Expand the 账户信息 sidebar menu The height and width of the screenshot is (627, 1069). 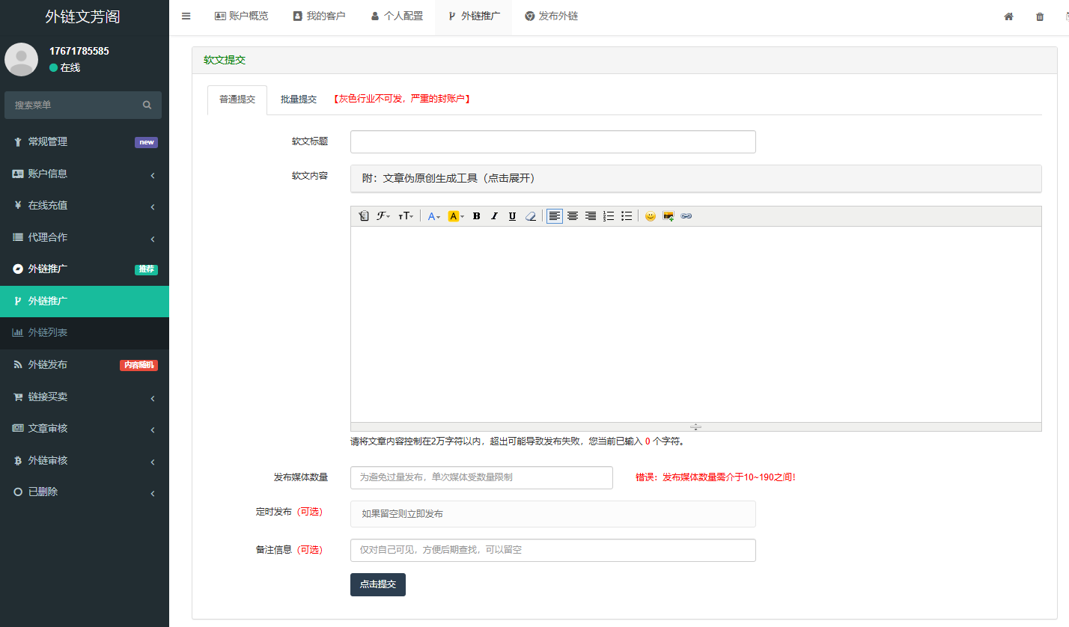tap(84, 174)
